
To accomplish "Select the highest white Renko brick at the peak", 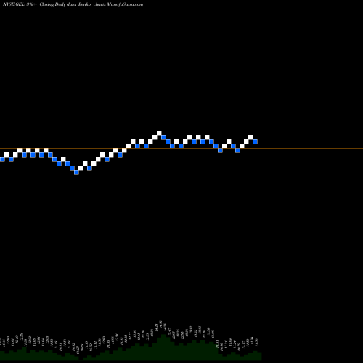I will tap(159, 133).
